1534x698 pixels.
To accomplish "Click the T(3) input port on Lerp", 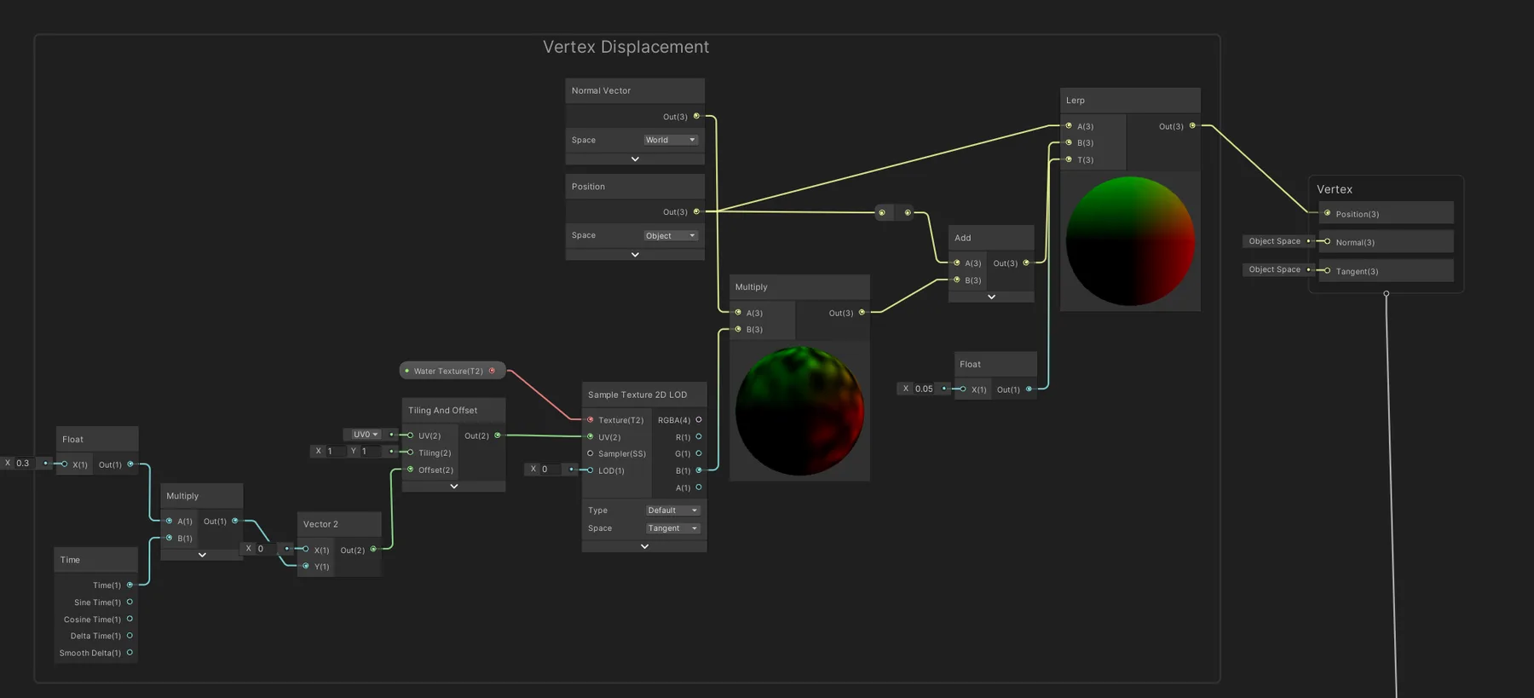I will [1069, 159].
